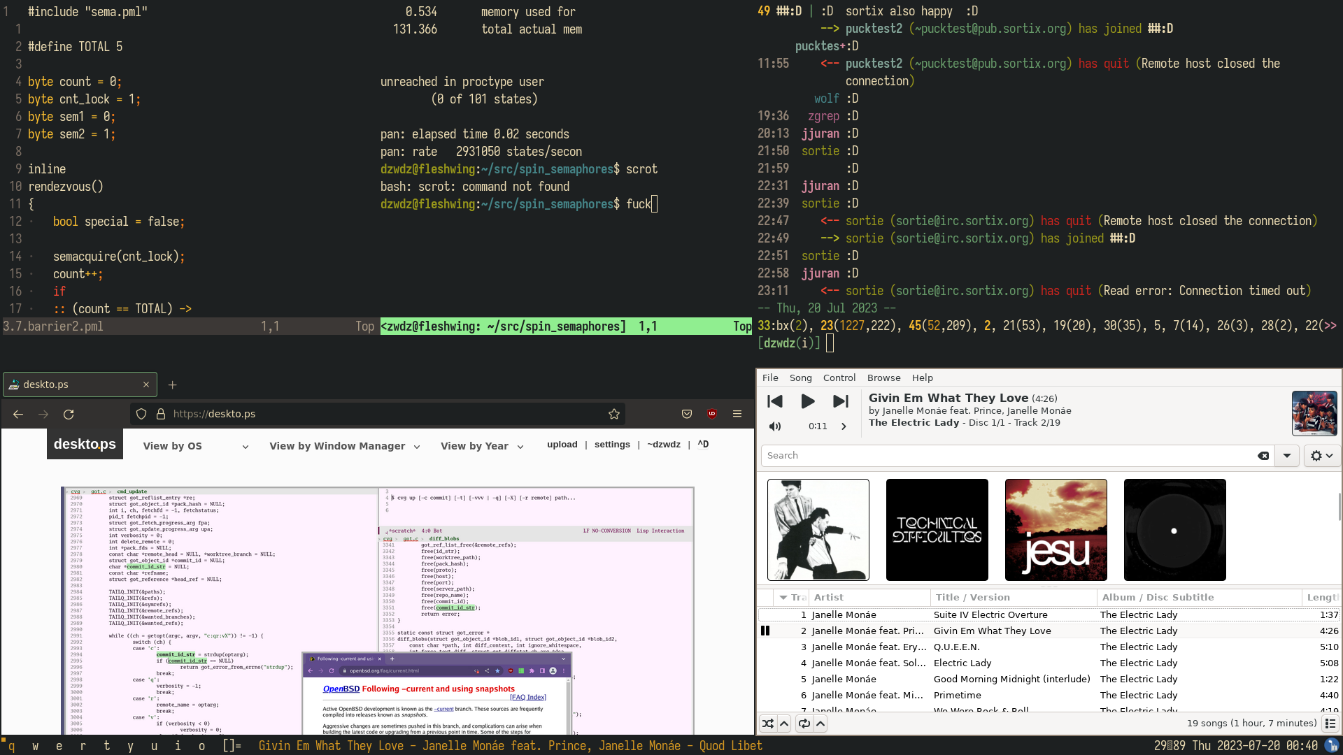Expand the seek bar arrow next to 0:11

click(x=844, y=426)
